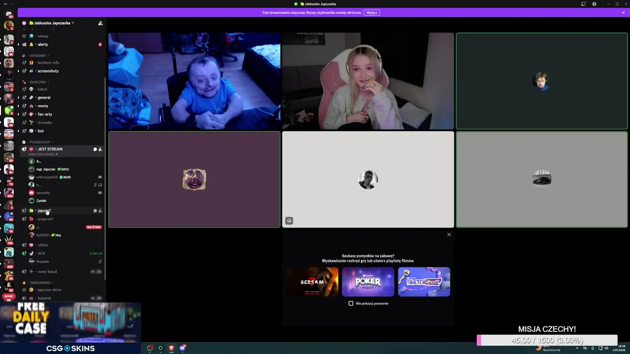Select the purple tile with face avatar
This screenshot has width=630, height=354.
[x=194, y=179]
